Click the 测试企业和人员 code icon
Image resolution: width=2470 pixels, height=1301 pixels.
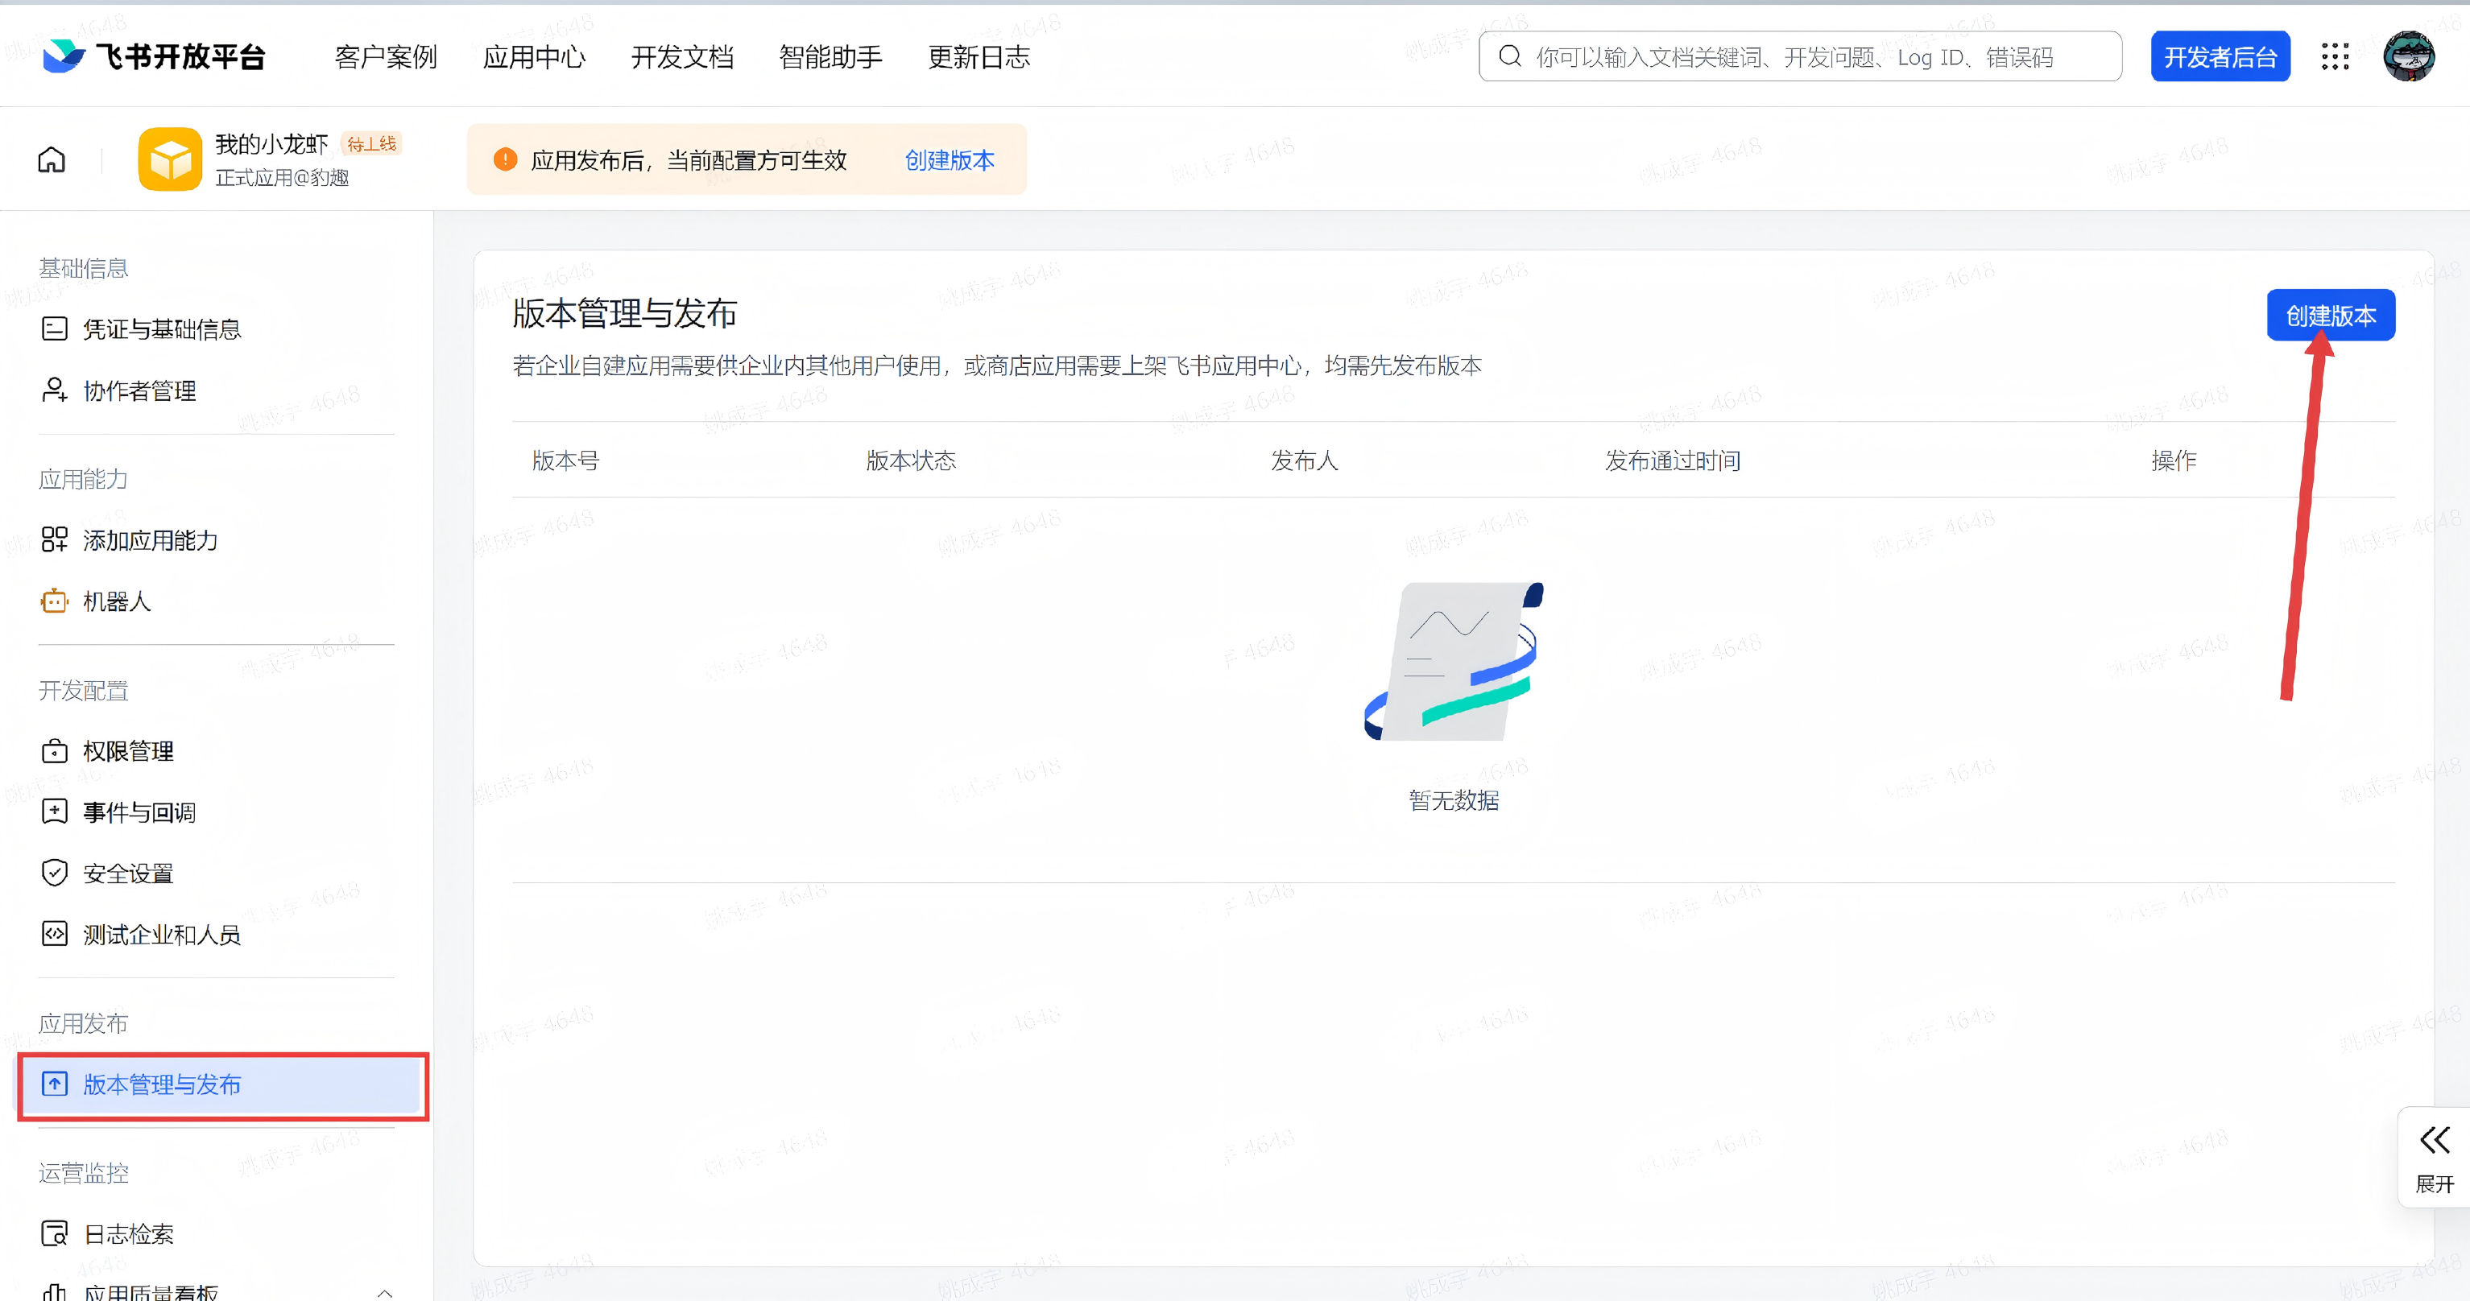(x=55, y=934)
